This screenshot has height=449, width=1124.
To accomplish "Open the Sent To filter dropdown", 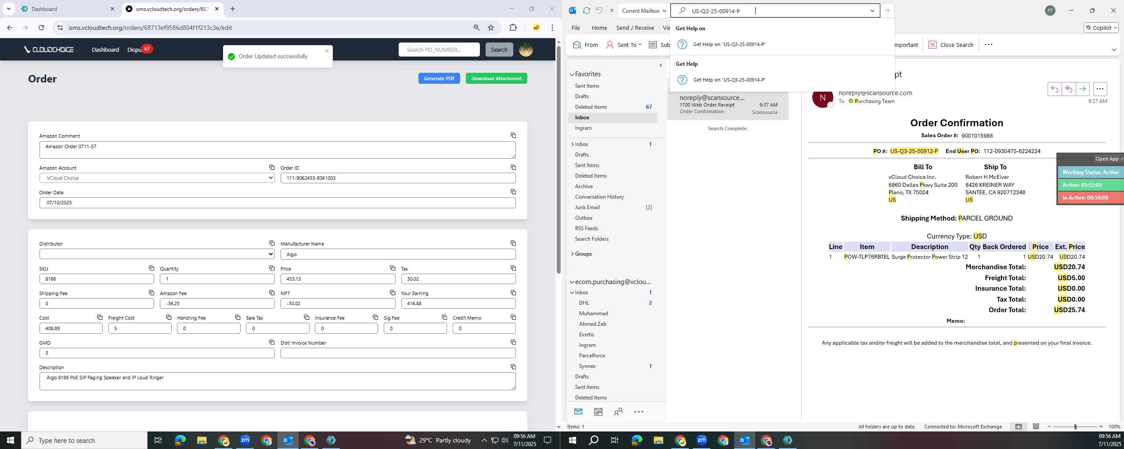I will pos(623,45).
